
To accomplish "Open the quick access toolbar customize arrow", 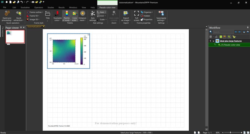I will point(44,2).
